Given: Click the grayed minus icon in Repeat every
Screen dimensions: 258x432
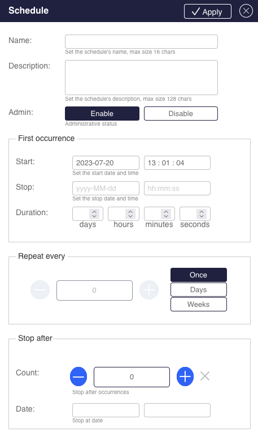Looking at the screenshot, I should click(40, 290).
